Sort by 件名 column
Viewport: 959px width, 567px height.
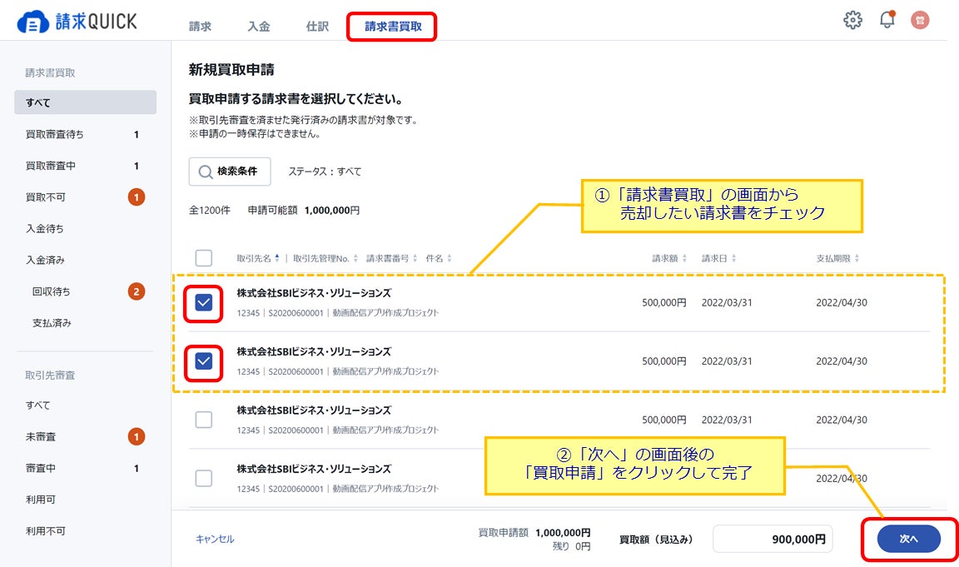click(x=439, y=258)
